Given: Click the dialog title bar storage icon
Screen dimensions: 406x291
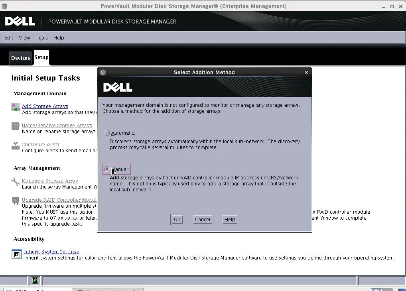Looking at the screenshot, I should [x=103, y=72].
